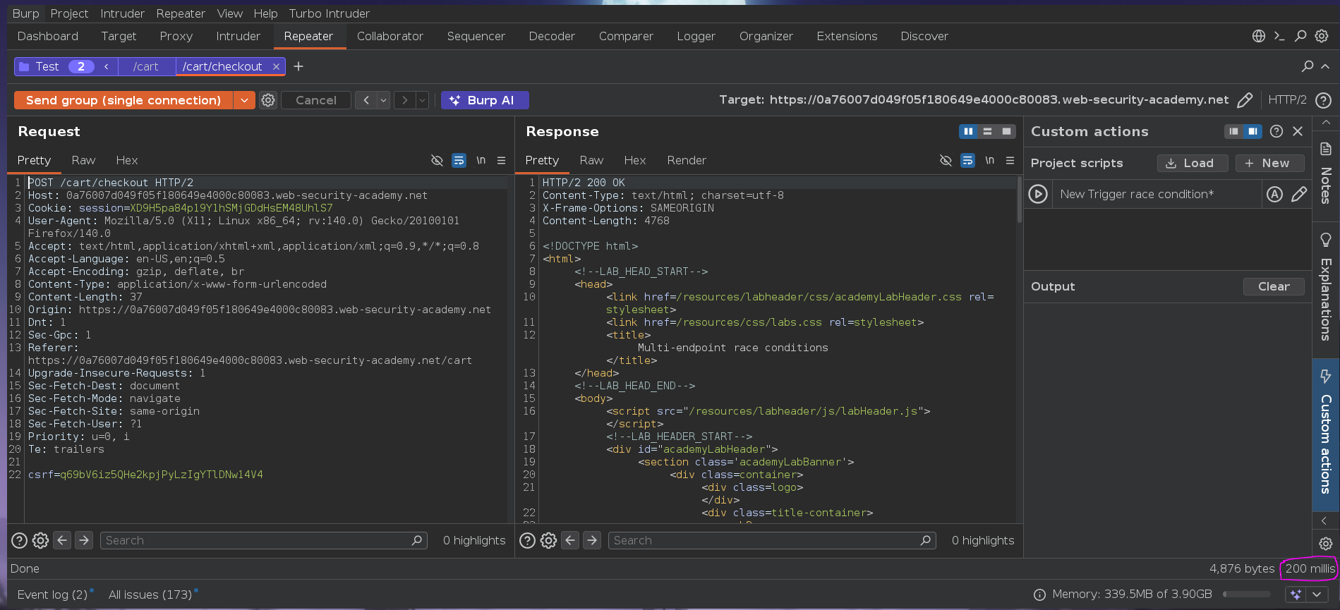Open request search settings gear
This screenshot has height=610, width=1340.
click(41, 540)
